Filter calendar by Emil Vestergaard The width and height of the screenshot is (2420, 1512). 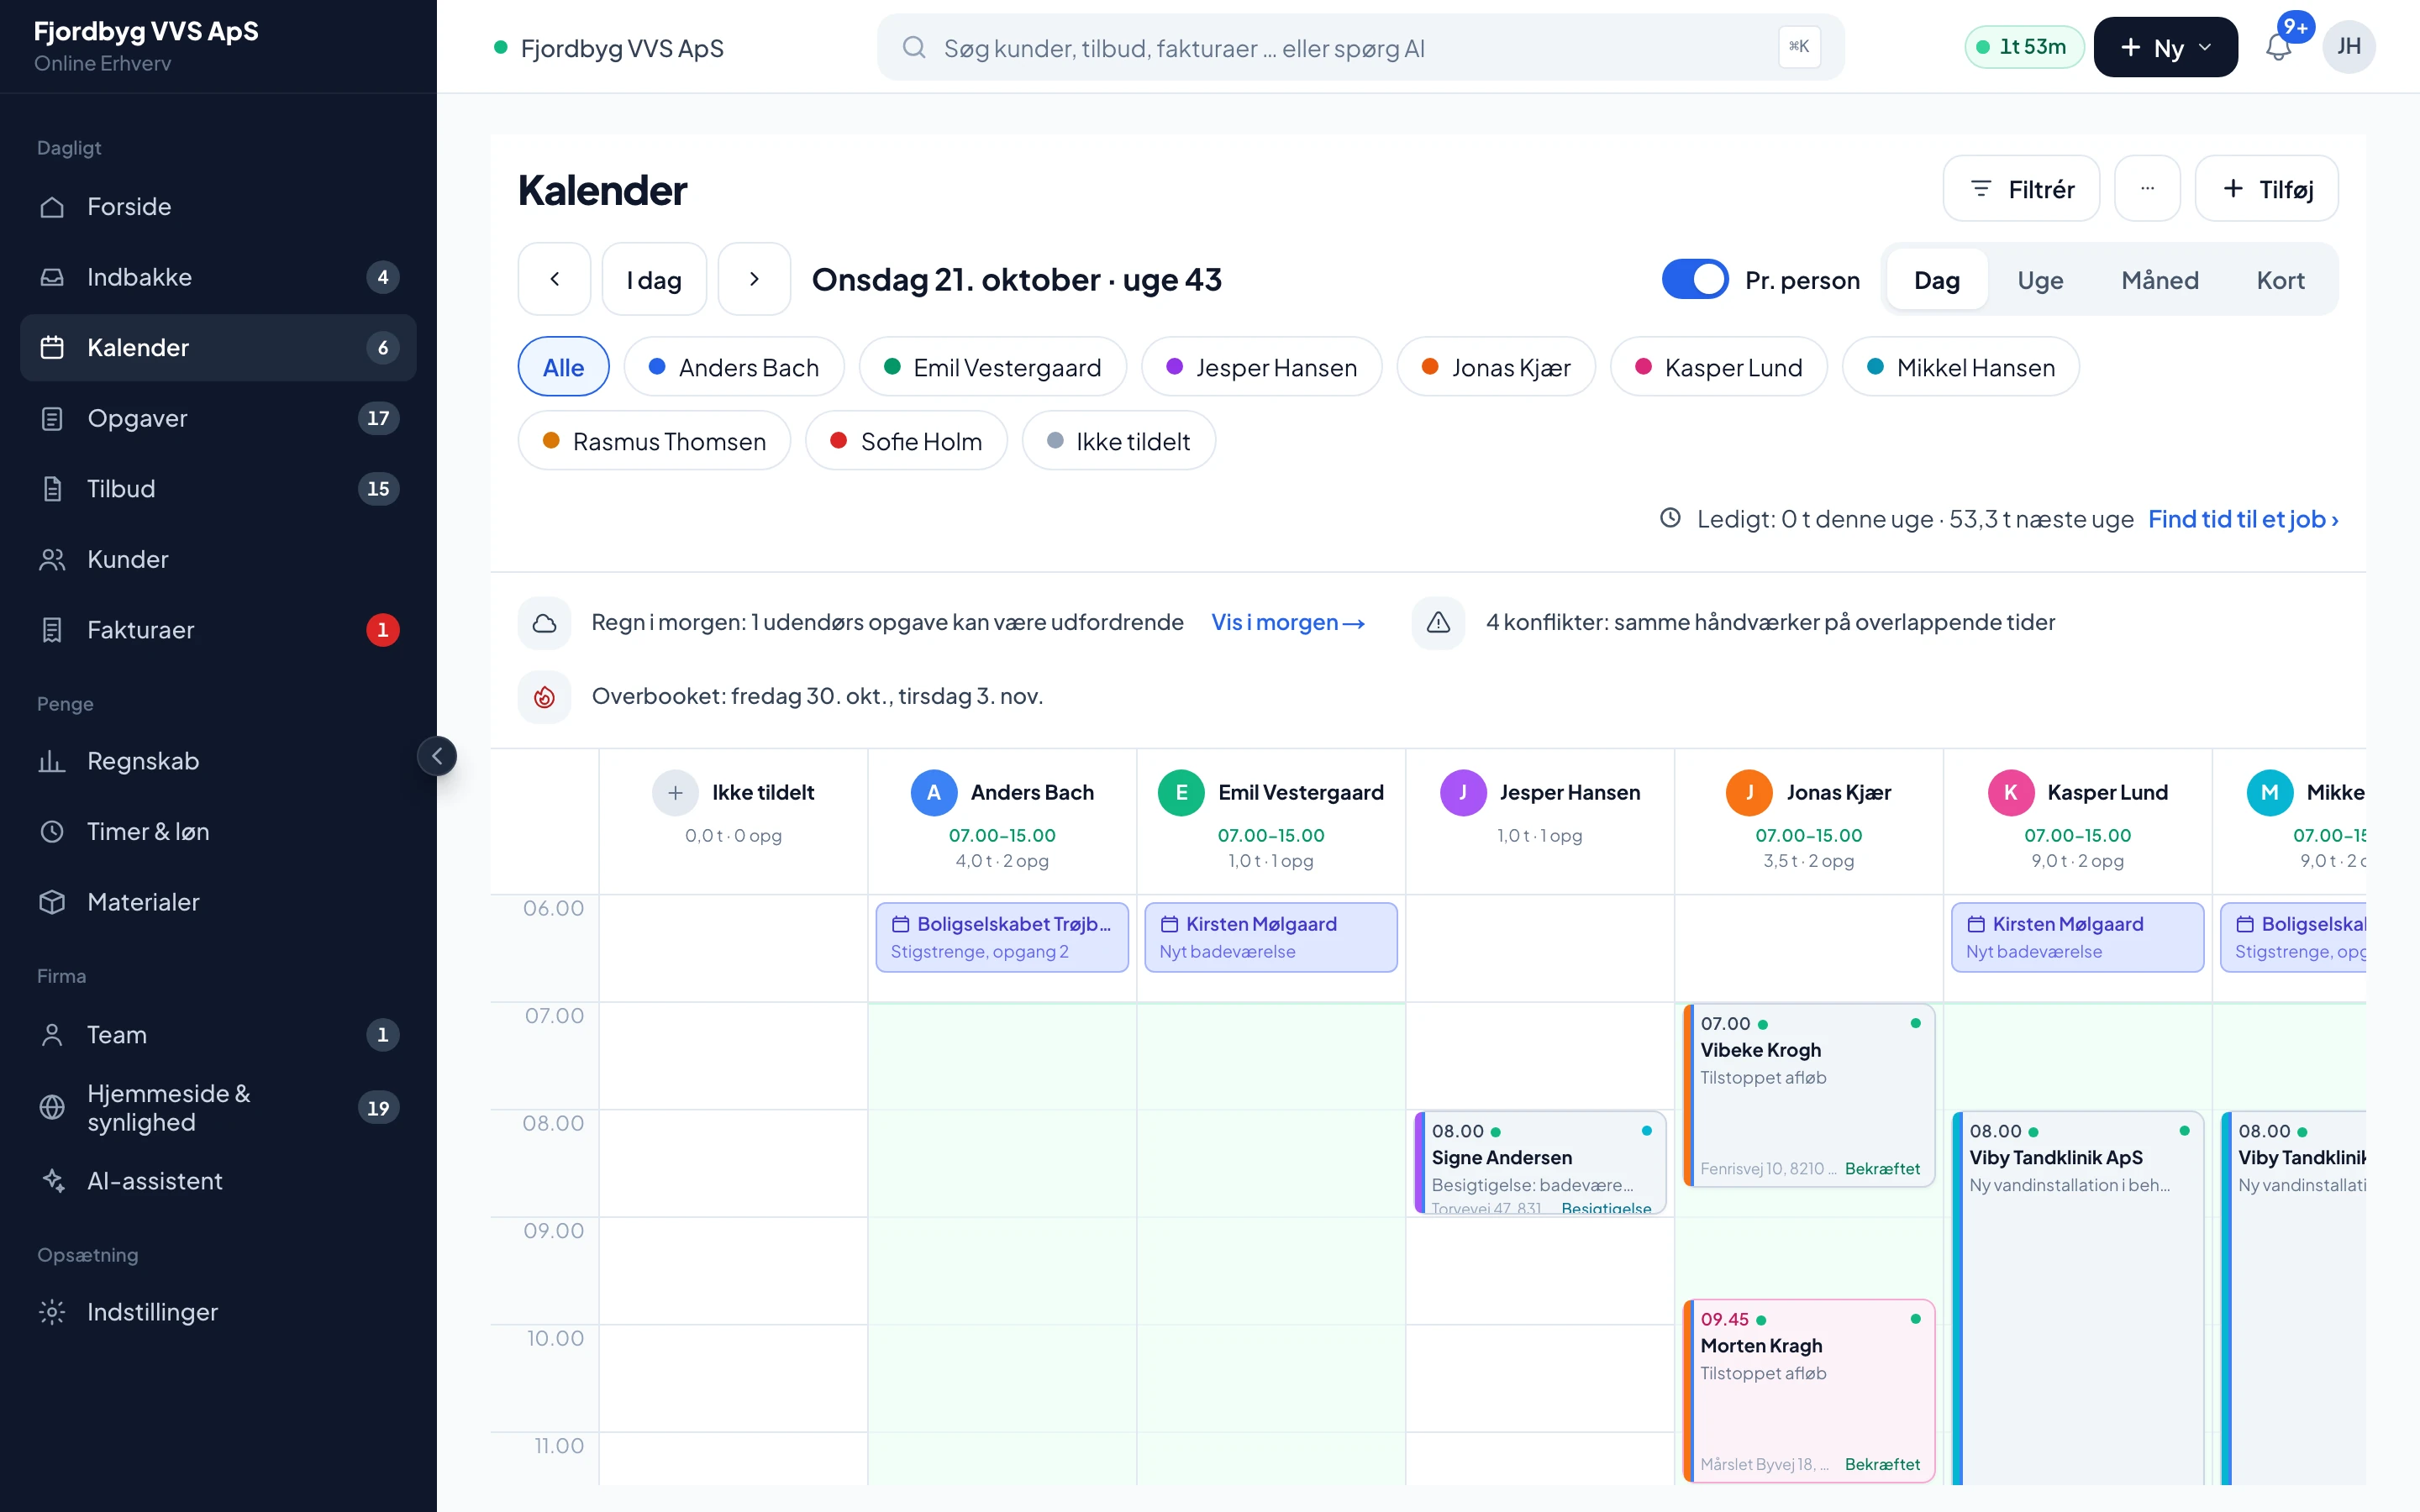(x=992, y=367)
